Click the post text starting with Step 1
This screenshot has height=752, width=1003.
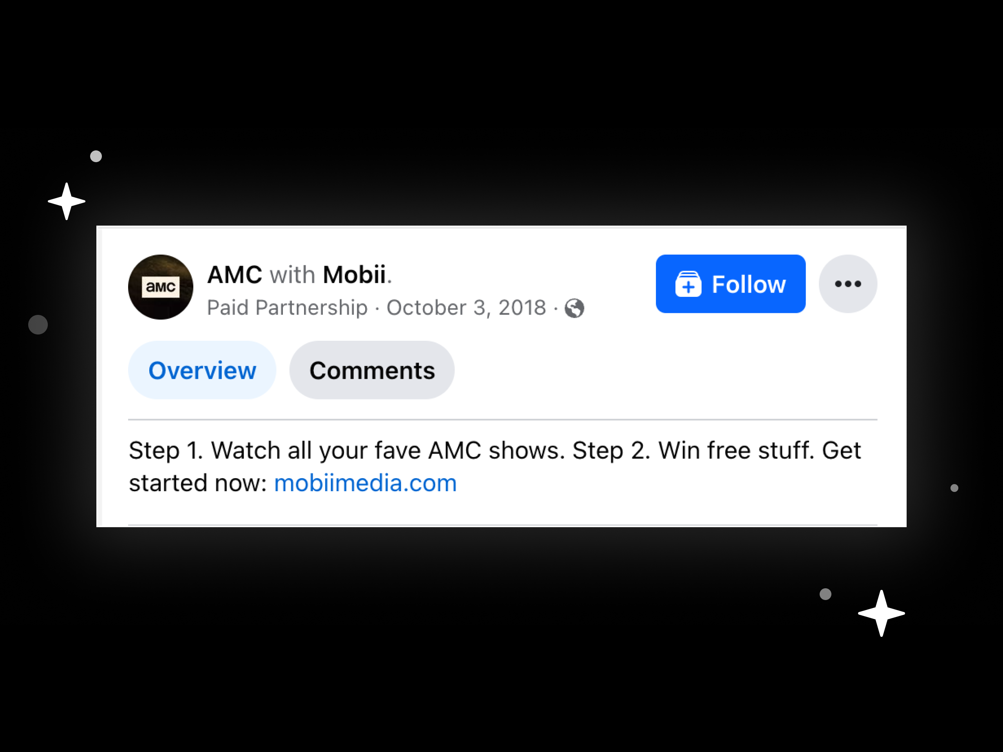pos(495,466)
